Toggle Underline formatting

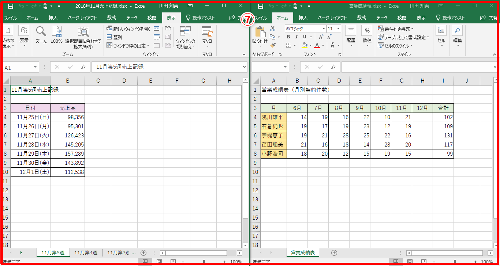[x=304, y=37]
